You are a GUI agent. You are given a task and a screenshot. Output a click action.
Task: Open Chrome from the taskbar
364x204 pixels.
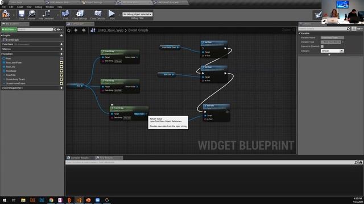51,200
